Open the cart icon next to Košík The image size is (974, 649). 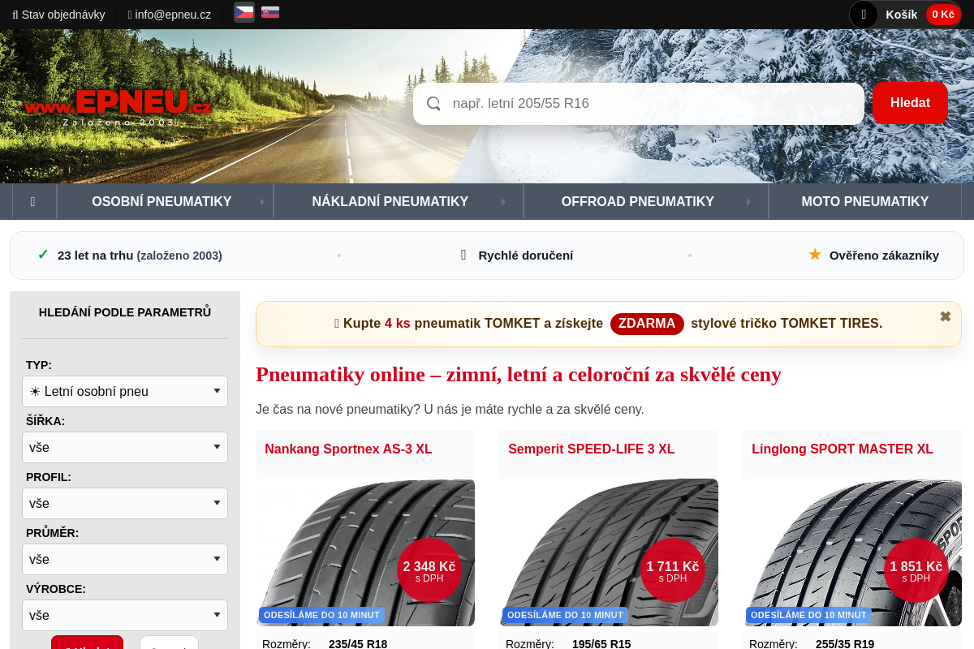tap(864, 15)
